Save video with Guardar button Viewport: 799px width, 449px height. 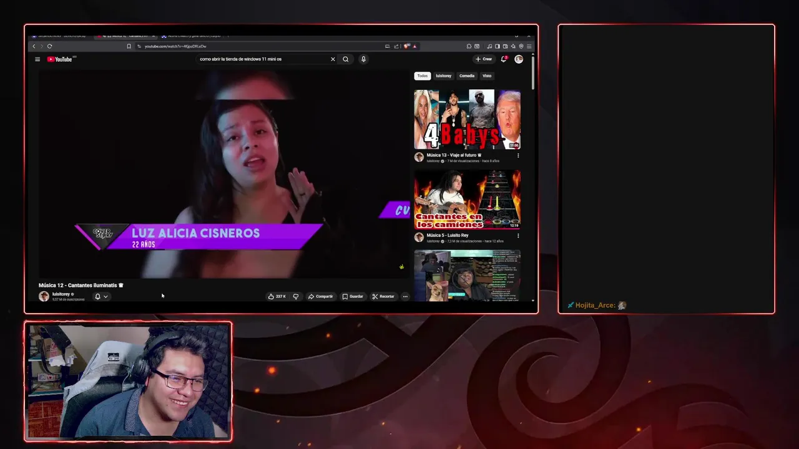(x=353, y=296)
